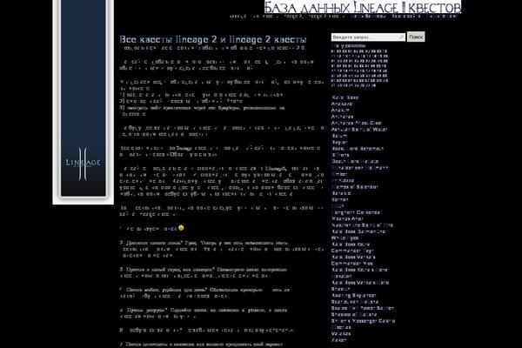Open the Roaring Skylancer link
Image resolution: width=522 pixels, height=348 pixels.
point(353,296)
